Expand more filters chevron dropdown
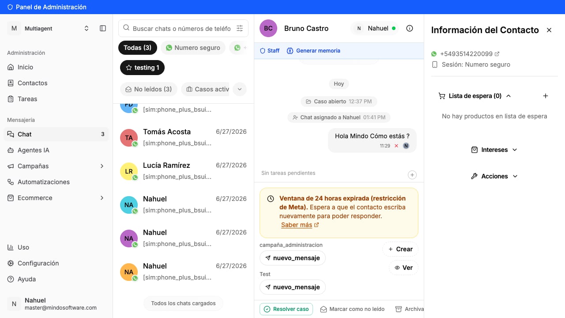Viewport: 565px width, 318px height. click(x=240, y=89)
